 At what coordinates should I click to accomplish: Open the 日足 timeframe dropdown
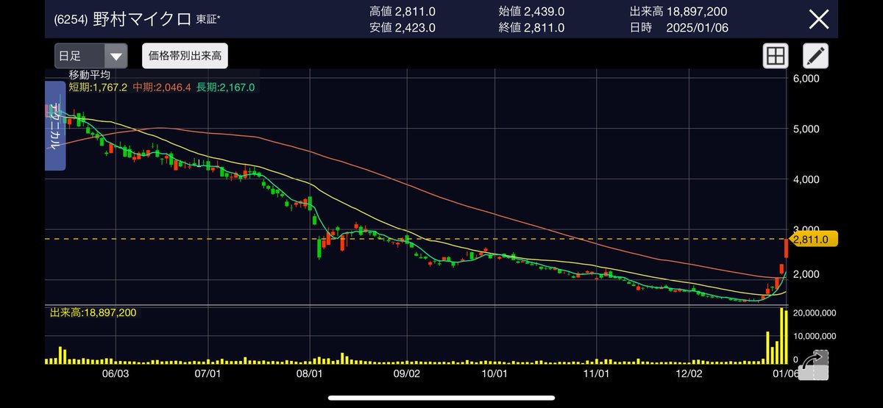[x=91, y=56]
